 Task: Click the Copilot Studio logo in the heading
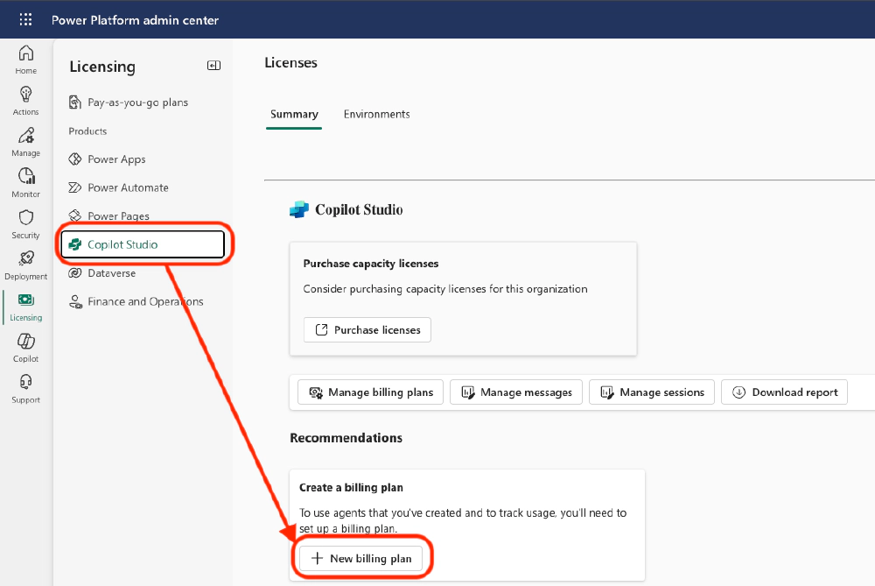299,209
